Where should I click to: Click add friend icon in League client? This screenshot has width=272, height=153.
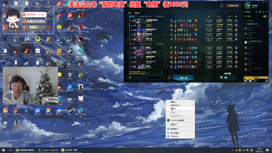(x=257, y=12)
